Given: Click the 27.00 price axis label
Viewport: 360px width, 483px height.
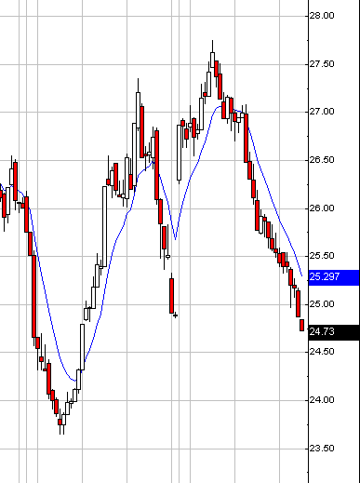Looking at the screenshot, I should point(322,112).
